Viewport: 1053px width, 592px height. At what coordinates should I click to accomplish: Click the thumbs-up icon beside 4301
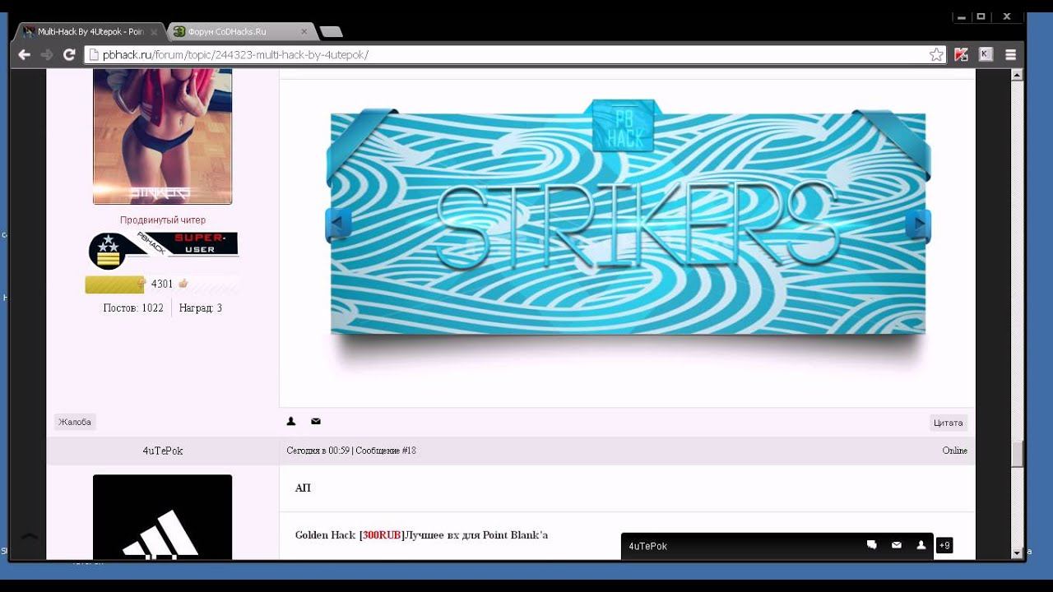click(x=183, y=284)
